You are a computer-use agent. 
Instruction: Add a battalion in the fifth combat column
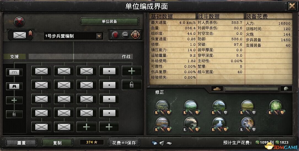[x=132, y=71]
